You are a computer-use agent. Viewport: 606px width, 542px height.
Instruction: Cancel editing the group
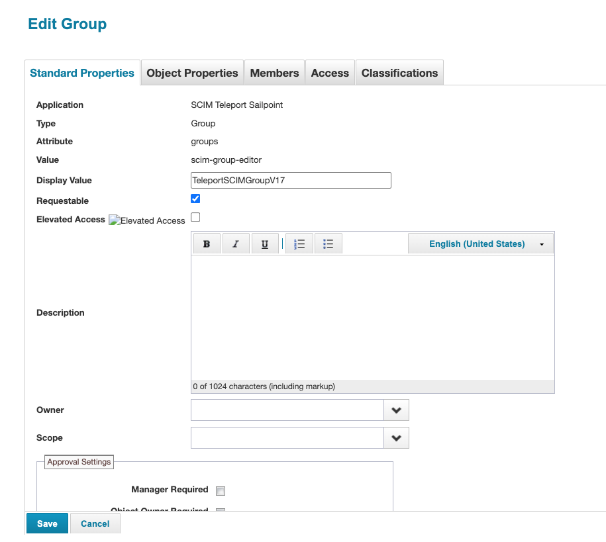(x=95, y=523)
